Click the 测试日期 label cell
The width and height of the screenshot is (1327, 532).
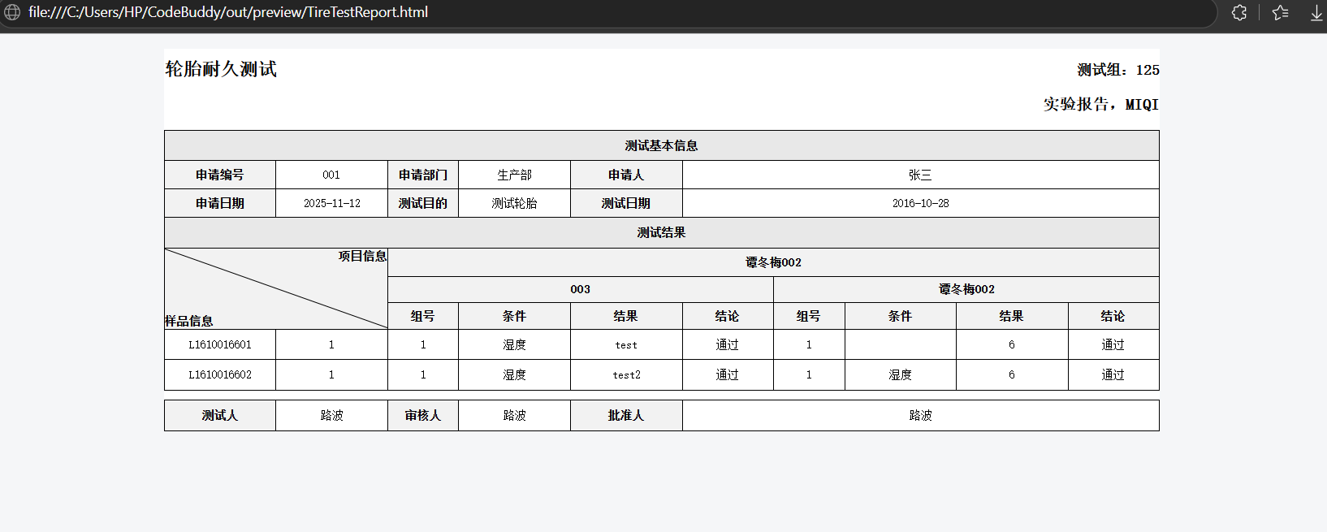point(626,203)
